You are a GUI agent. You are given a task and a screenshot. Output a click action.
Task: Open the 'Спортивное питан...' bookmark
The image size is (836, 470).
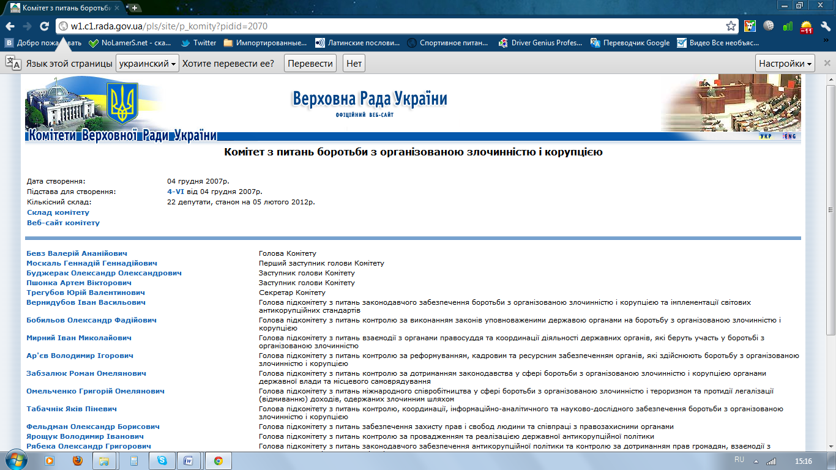point(448,43)
